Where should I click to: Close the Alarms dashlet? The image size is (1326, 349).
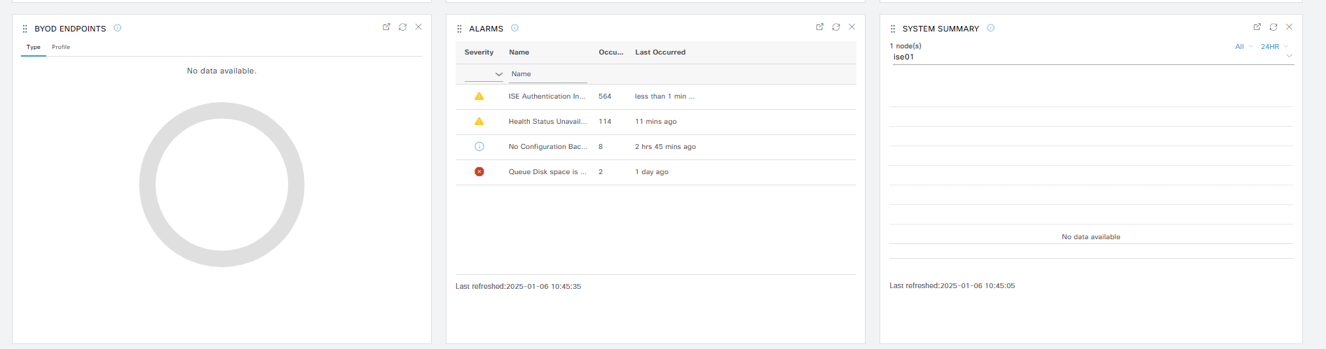(x=852, y=27)
